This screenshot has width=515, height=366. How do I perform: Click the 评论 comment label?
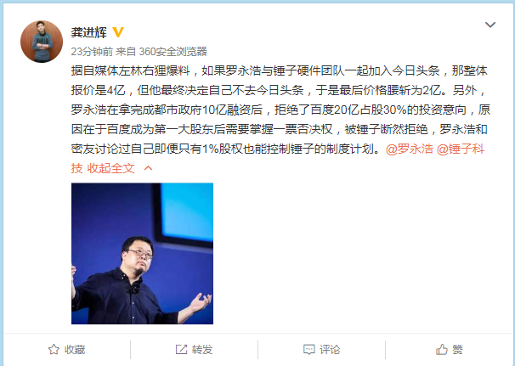[330, 350]
